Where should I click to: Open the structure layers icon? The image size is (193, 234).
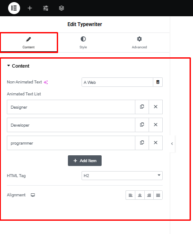[x=61, y=8]
